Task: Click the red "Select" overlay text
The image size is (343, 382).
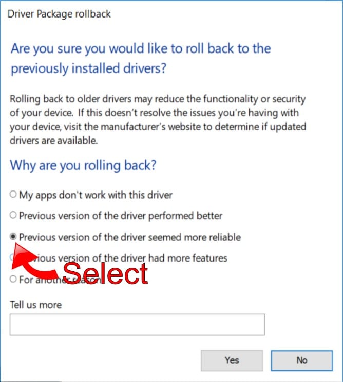Action: (105, 273)
